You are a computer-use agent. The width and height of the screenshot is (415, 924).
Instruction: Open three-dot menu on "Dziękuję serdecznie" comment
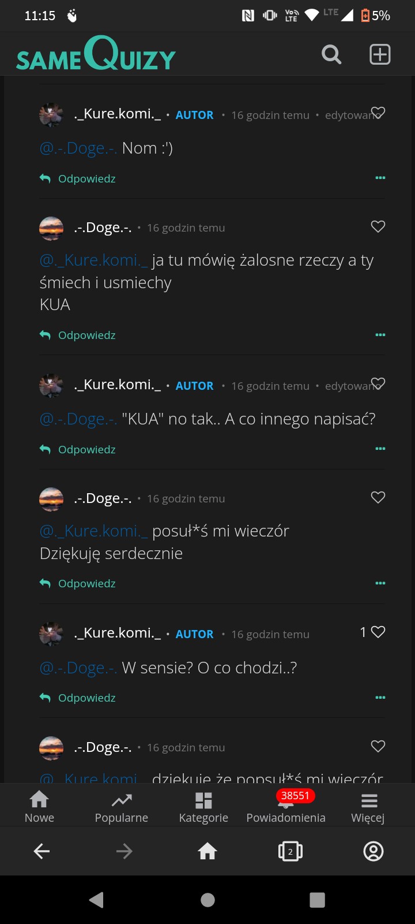pyautogui.click(x=380, y=583)
